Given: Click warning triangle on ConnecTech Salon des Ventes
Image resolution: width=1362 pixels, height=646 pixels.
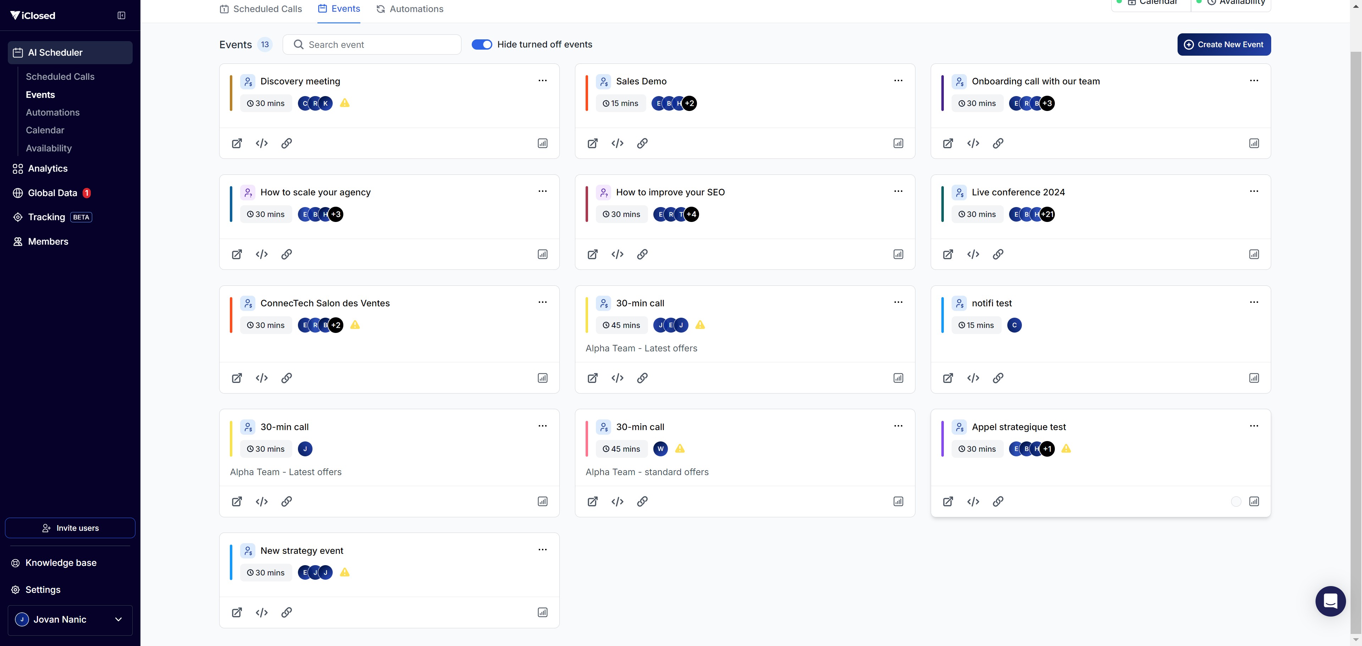Looking at the screenshot, I should [355, 324].
